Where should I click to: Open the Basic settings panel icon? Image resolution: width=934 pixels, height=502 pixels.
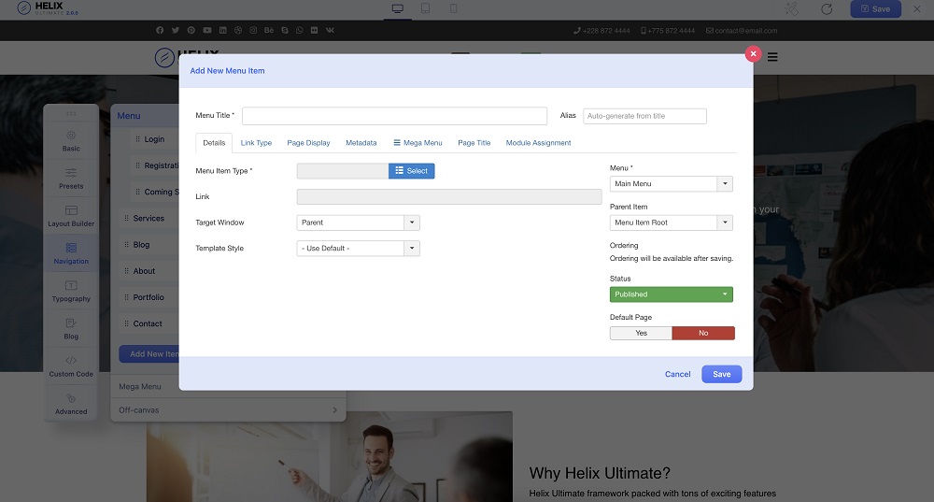[x=71, y=140]
